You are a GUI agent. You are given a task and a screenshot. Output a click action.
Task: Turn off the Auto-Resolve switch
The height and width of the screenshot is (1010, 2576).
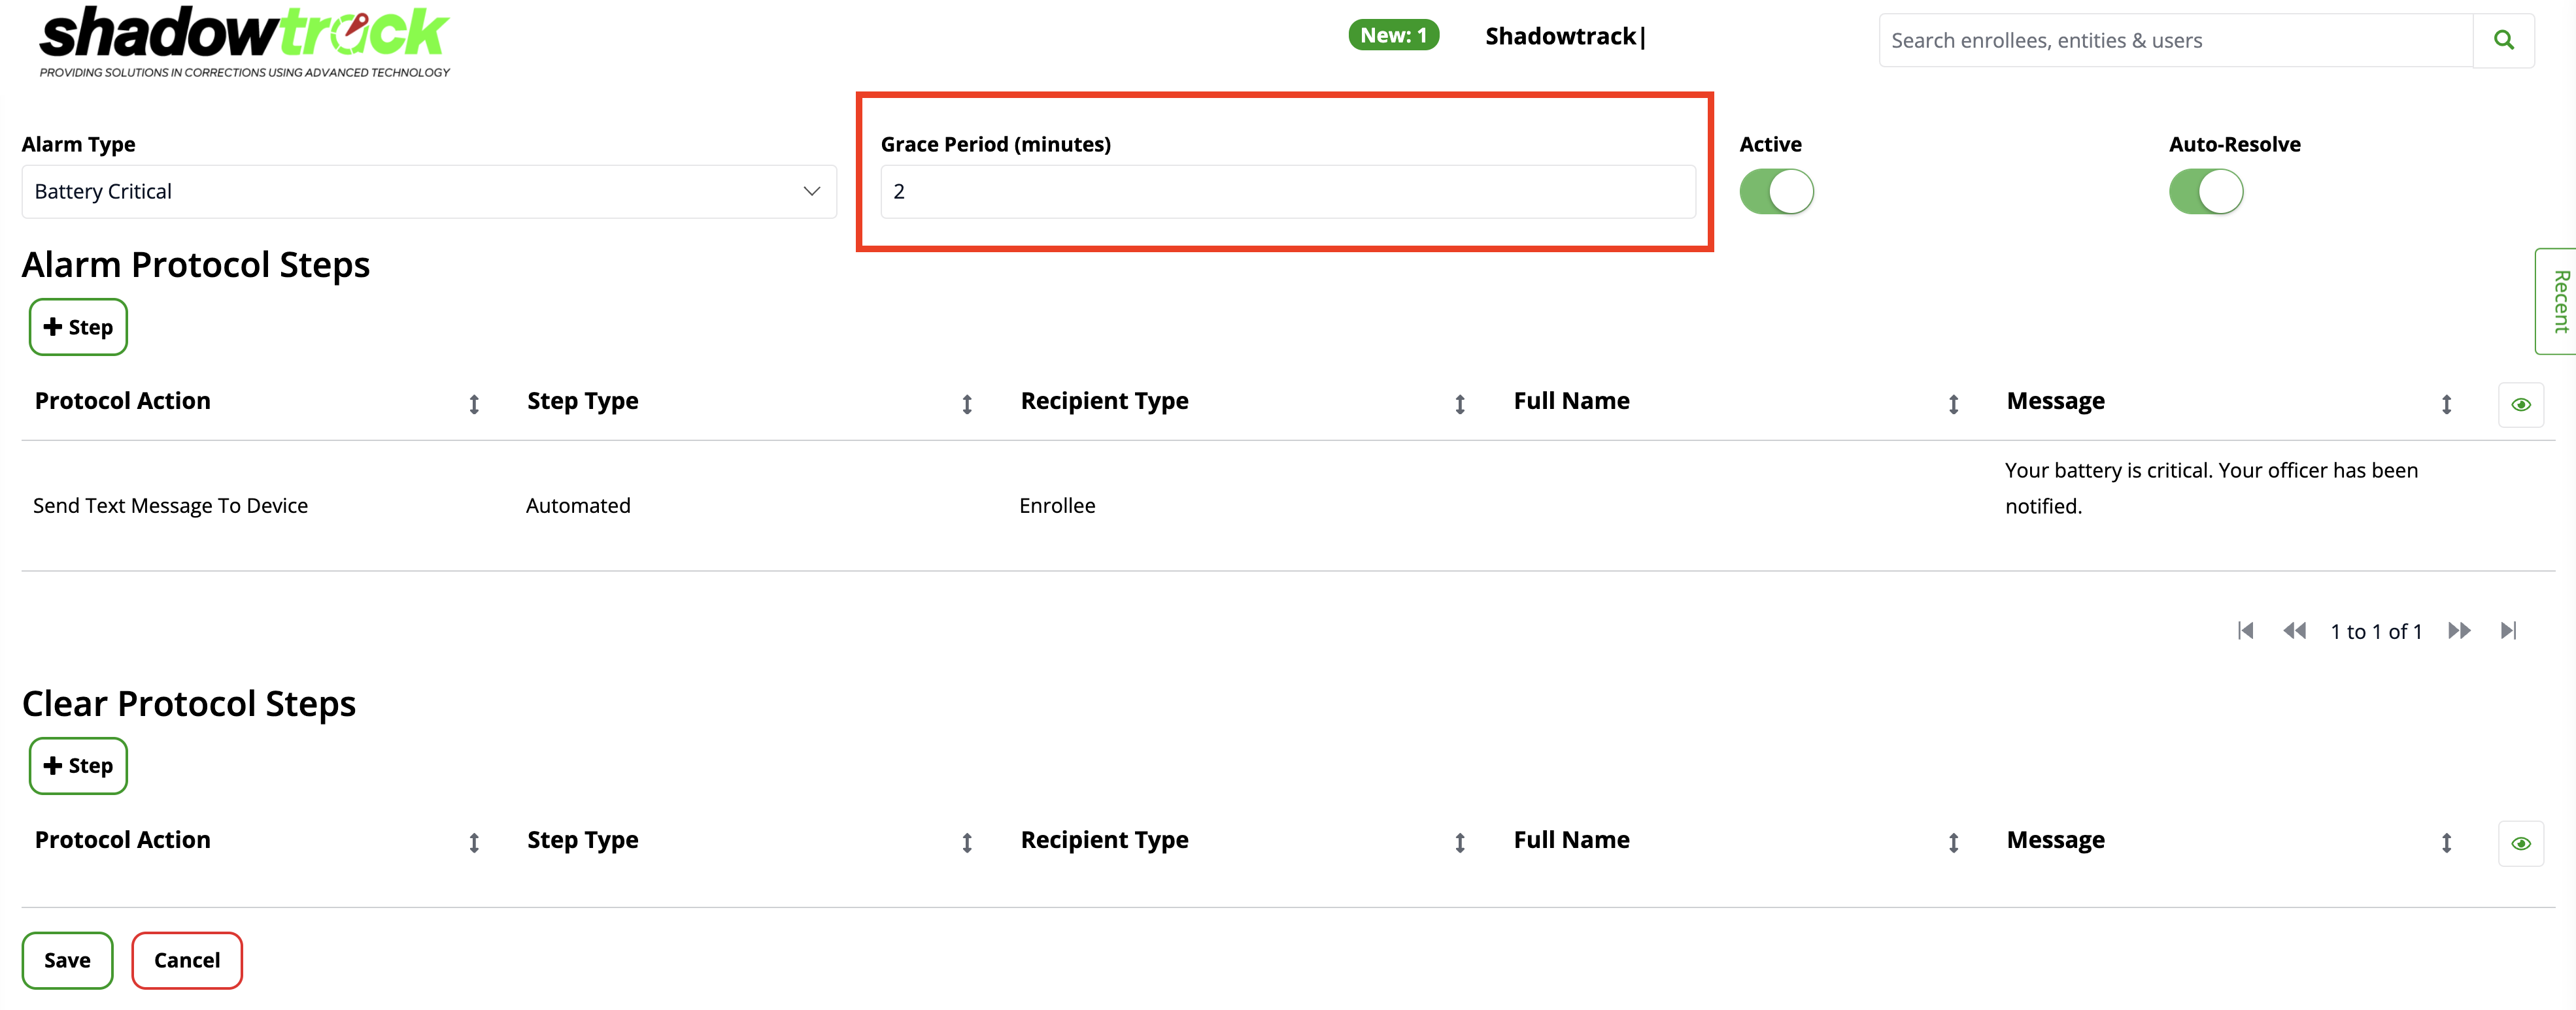pos(2205,192)
